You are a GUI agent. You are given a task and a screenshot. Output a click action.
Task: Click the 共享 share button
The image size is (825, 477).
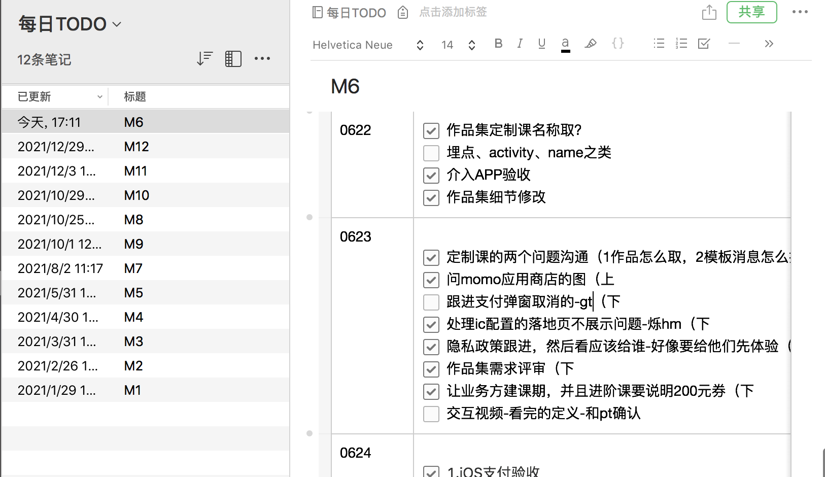click(752, 12)
